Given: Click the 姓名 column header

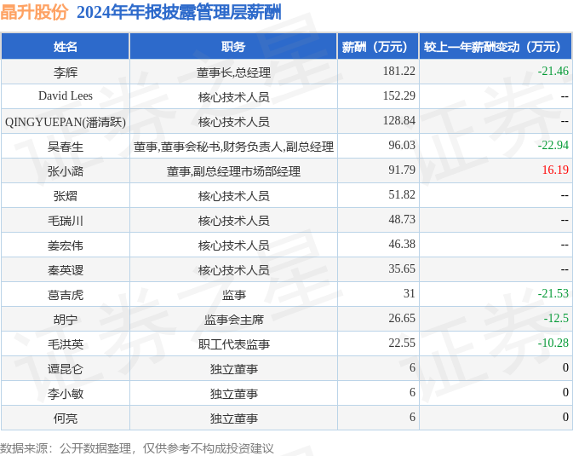Looking at the screenshot, I should click(66, 47).
